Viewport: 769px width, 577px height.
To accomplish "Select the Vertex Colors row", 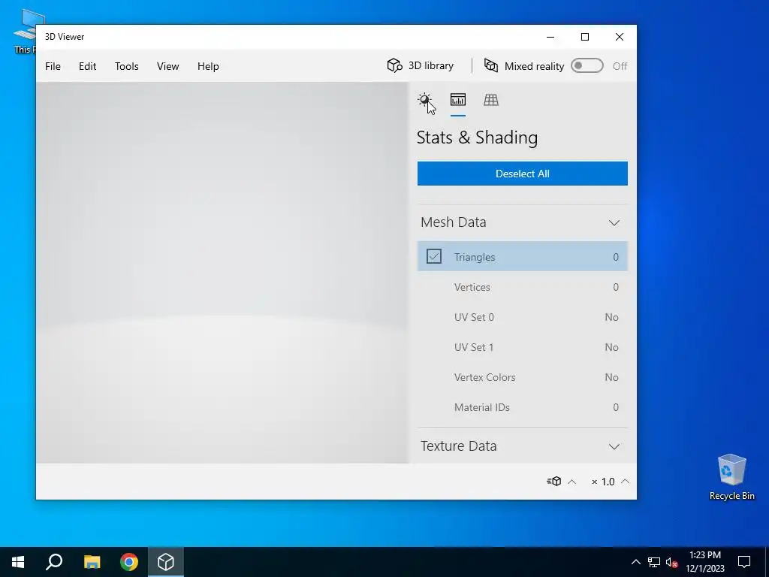I will pos(523,377).
